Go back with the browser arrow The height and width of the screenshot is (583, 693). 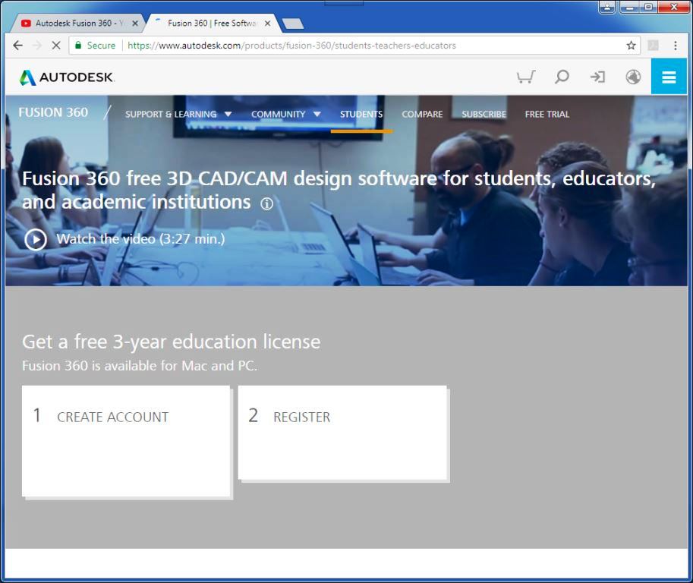point(17,45)
